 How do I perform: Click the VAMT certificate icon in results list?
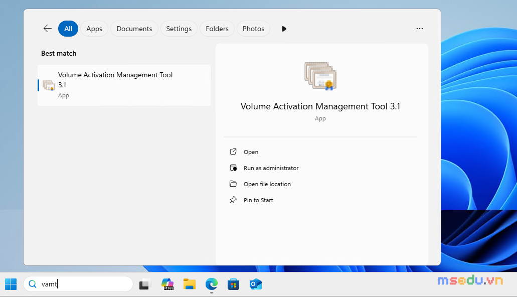click(49, 85)
